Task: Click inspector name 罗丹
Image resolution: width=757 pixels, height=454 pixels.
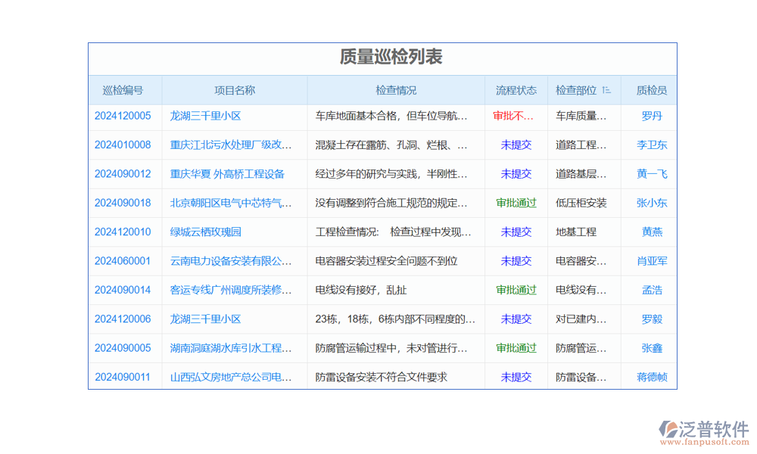Action: 651,116
